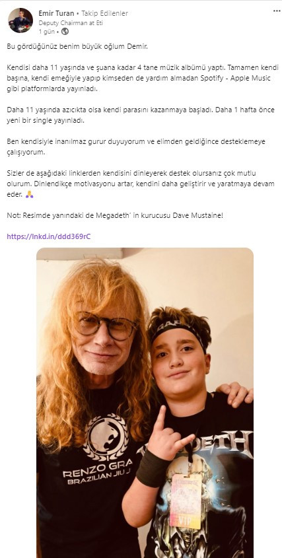Image resolution: width=282 pixels, height=558 pixels.
Task: Click the globe public-visibility icon
Action: (x=65, y=31)
